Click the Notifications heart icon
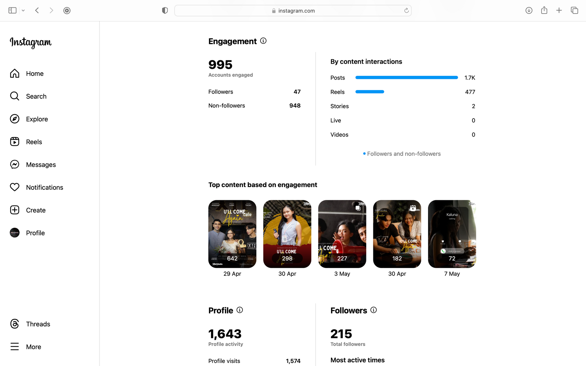Screen dimensions: 586x366 15,187
